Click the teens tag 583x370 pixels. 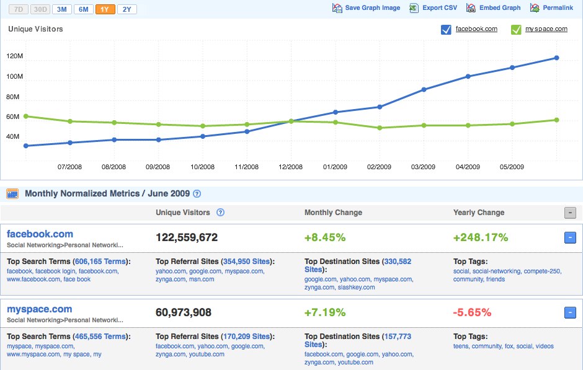tap(461, 346)
